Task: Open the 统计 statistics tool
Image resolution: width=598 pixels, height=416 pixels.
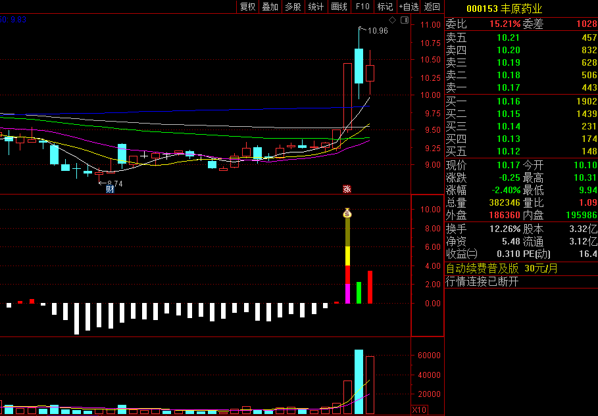Action: 316,7
